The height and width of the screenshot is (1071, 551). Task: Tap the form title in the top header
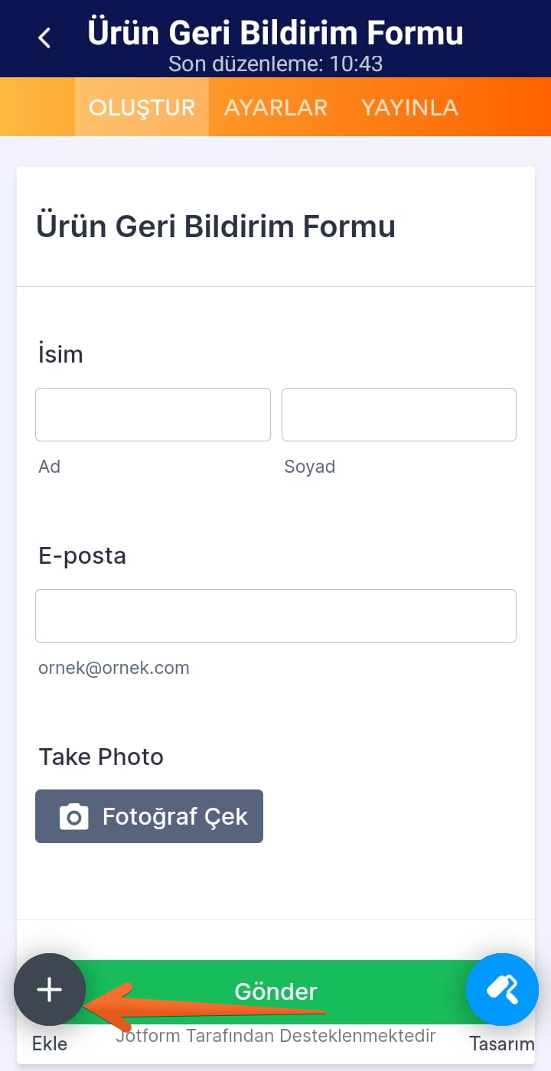(x=275, y=33)
